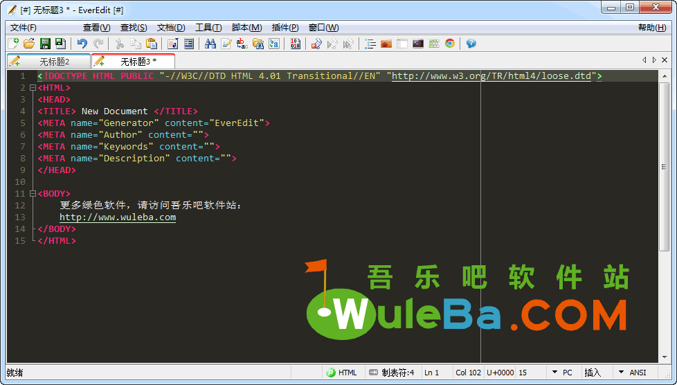The image size is (677, 385).
Task: Switch to hex mode with the 1010 icon
Action: (x=296, y=43)
